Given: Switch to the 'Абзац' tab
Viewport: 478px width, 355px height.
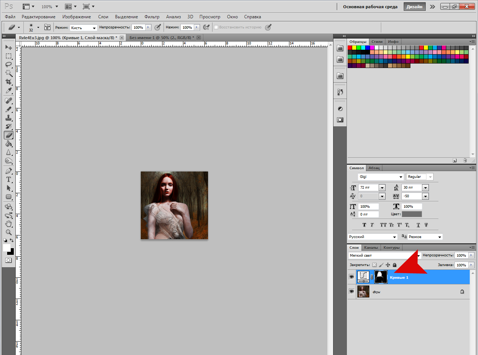Looking at the screenshot, I should pyautogui.click(x=375, y=168).
